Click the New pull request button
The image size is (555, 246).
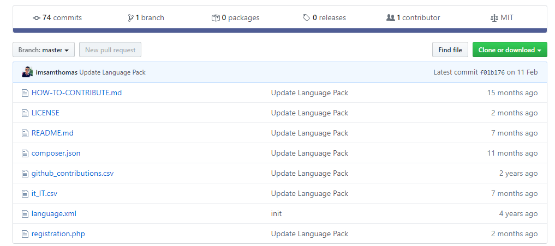pos(110,50)
